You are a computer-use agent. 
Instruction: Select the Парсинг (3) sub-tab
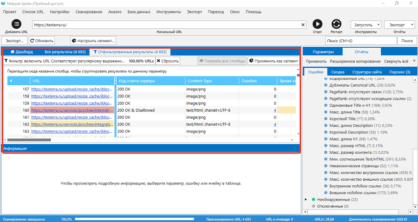click(399, 72)
